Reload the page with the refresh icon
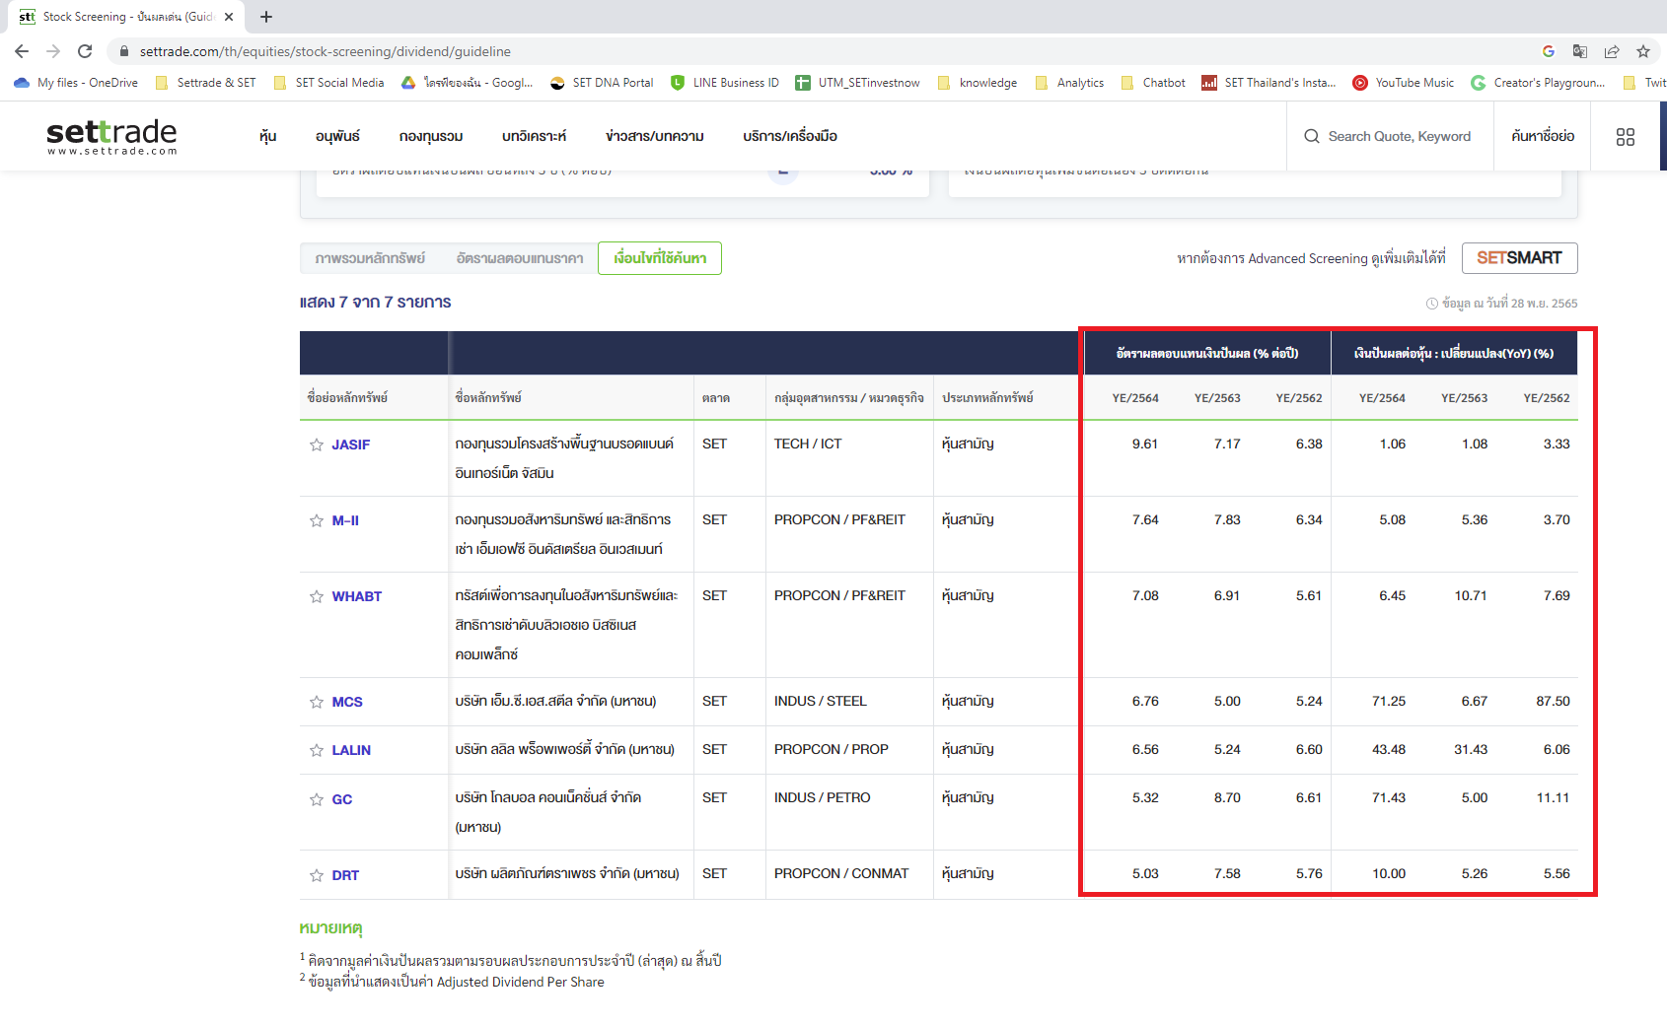 (x=85, y=51)
